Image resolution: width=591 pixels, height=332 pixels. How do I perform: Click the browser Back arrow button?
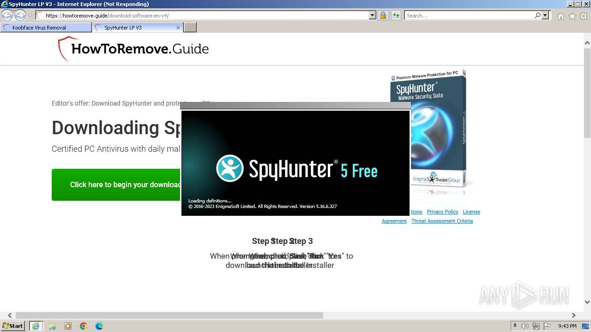point(7,16)
